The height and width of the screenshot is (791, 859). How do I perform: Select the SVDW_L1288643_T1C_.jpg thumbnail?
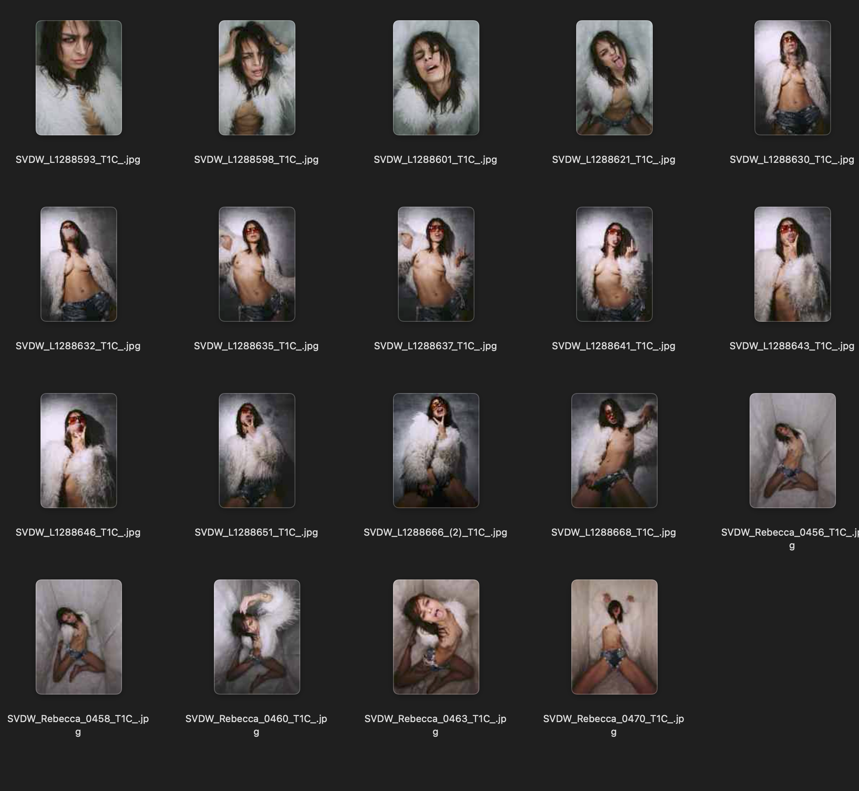(792, 264)
